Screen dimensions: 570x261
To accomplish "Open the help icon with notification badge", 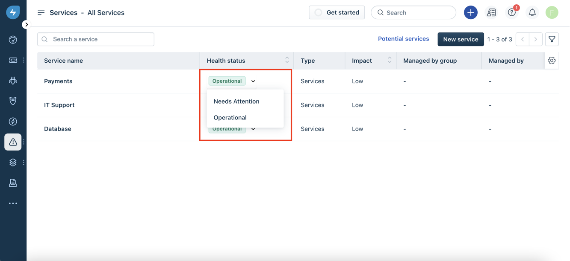I will pos(512,12).
